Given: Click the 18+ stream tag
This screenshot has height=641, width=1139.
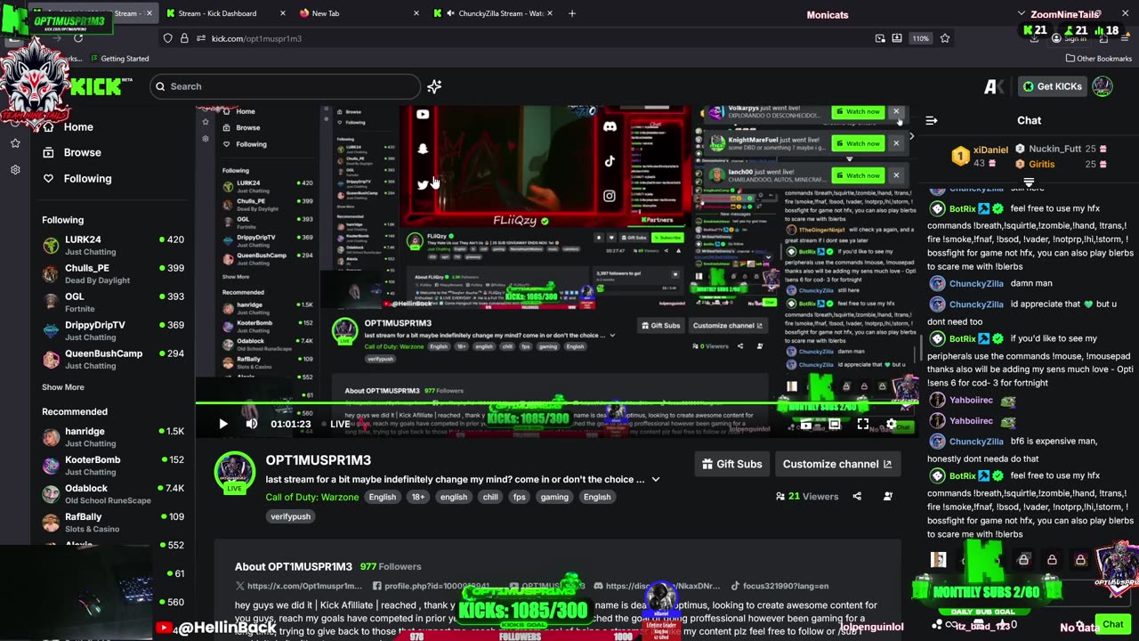Looking at the screenshot, I should pos(418,497).
